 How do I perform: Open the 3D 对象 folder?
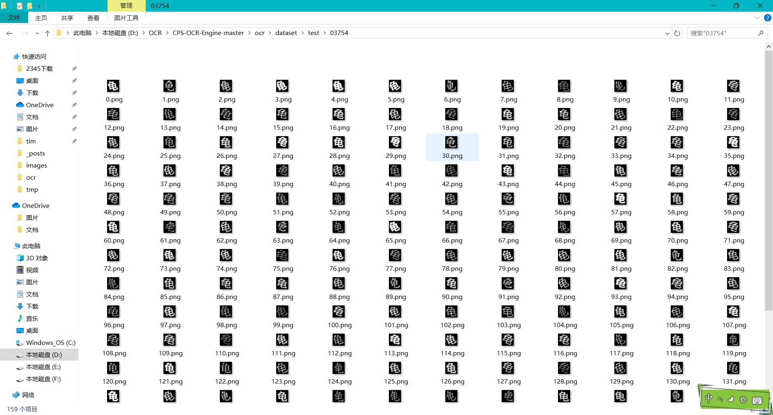[37, 258]
